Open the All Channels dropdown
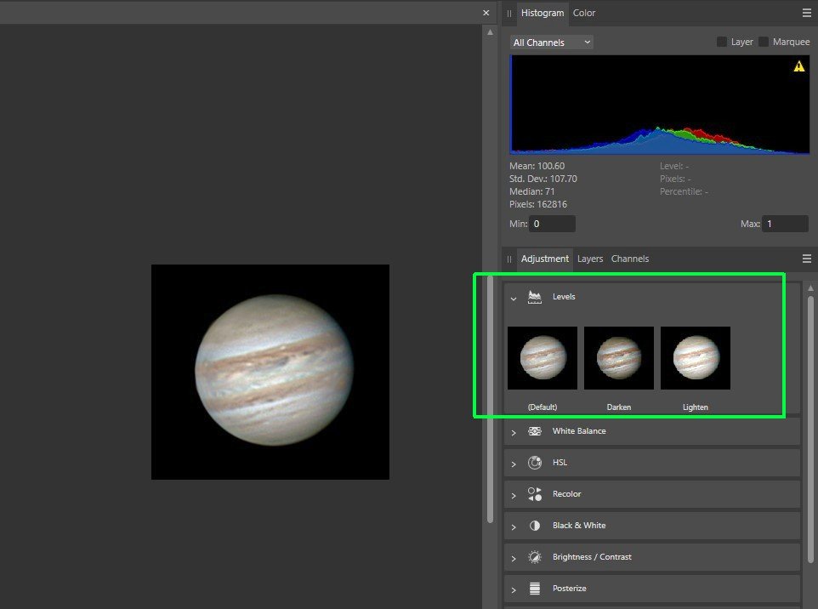This screenshot has height=609, width=818. tap(551, 42)
